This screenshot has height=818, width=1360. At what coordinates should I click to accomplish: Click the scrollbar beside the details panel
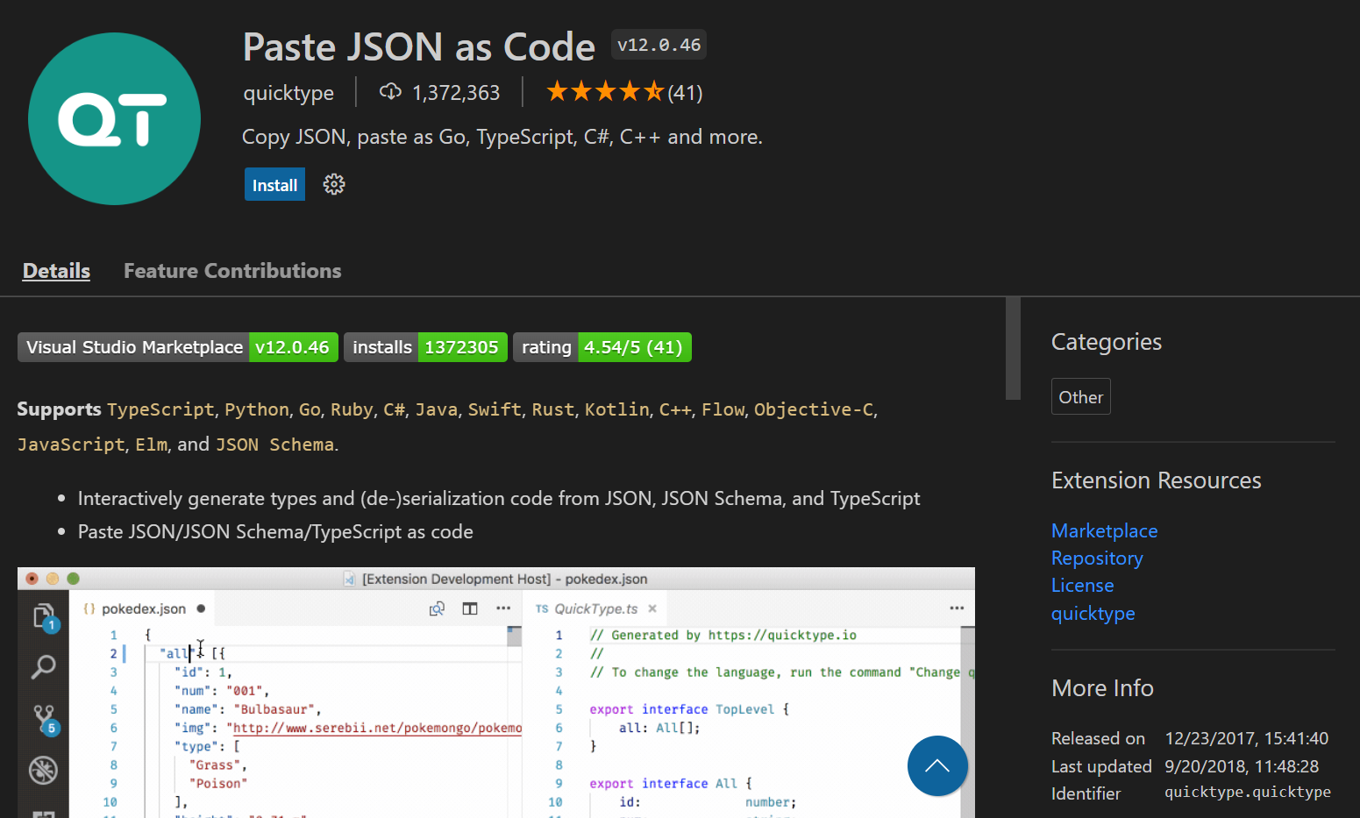[x=1014, y=348]
